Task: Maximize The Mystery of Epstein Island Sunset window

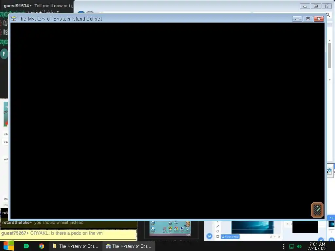Action: tap(308, 19)
